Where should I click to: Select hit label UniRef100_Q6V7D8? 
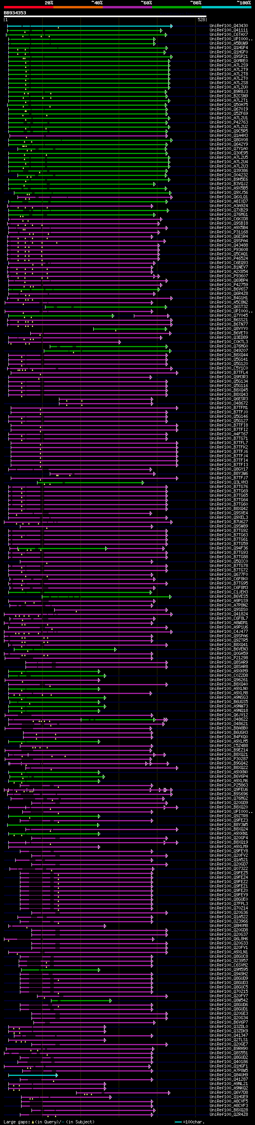229,1093
